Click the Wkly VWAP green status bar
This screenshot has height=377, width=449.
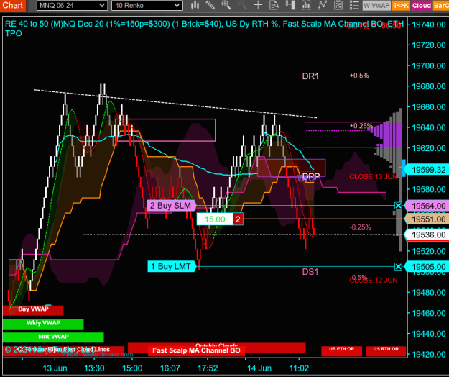[43, 324]
